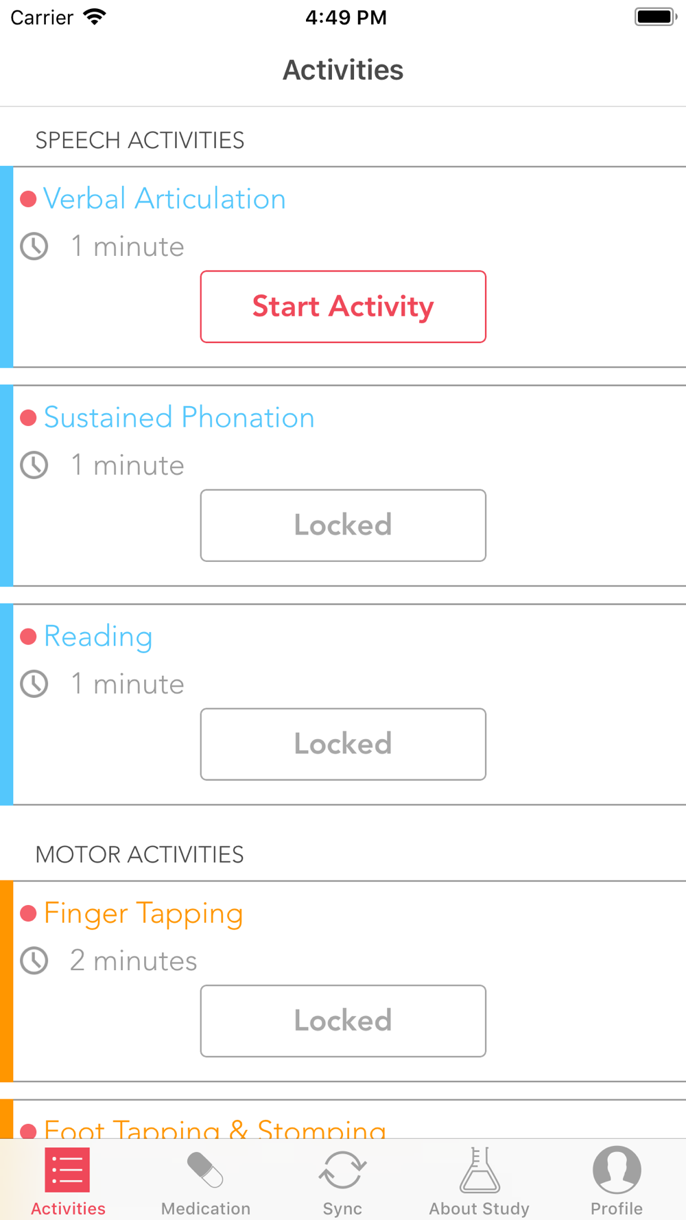
Task: Tap Locked button under Finger Tapping
Action: pos(343,1021)
